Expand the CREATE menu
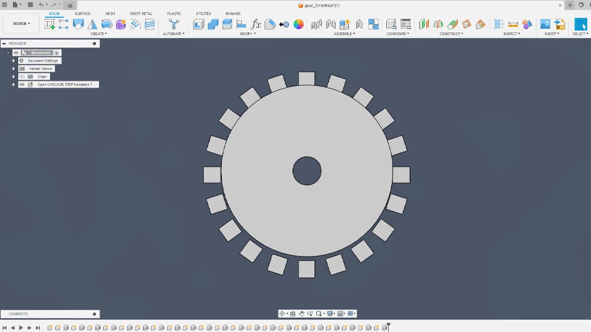This screenshot has height=332, width=591. 99,34
